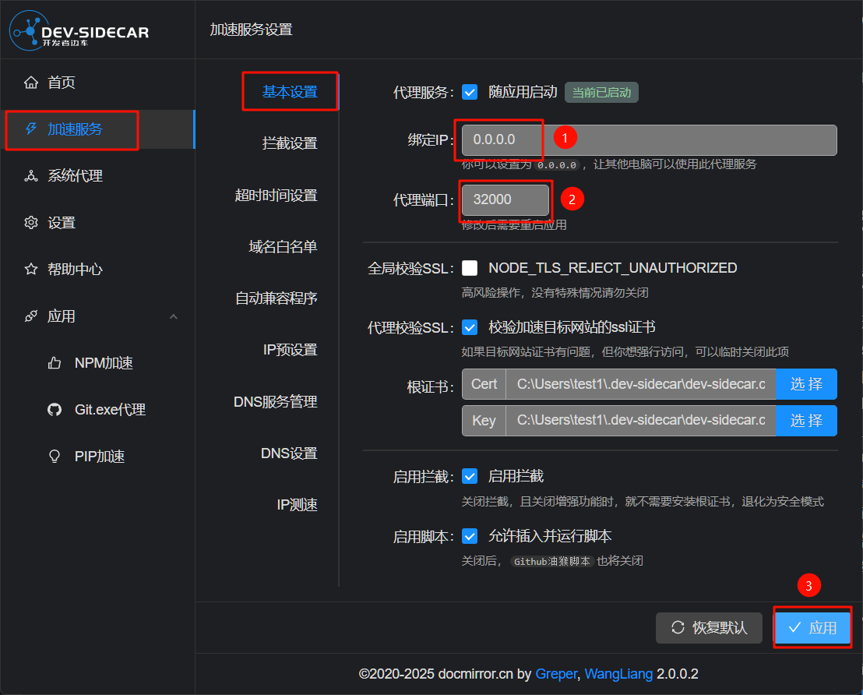The image size is (863, 695).
Task: Open the DNS服务管理 tab
Action: 276,402
